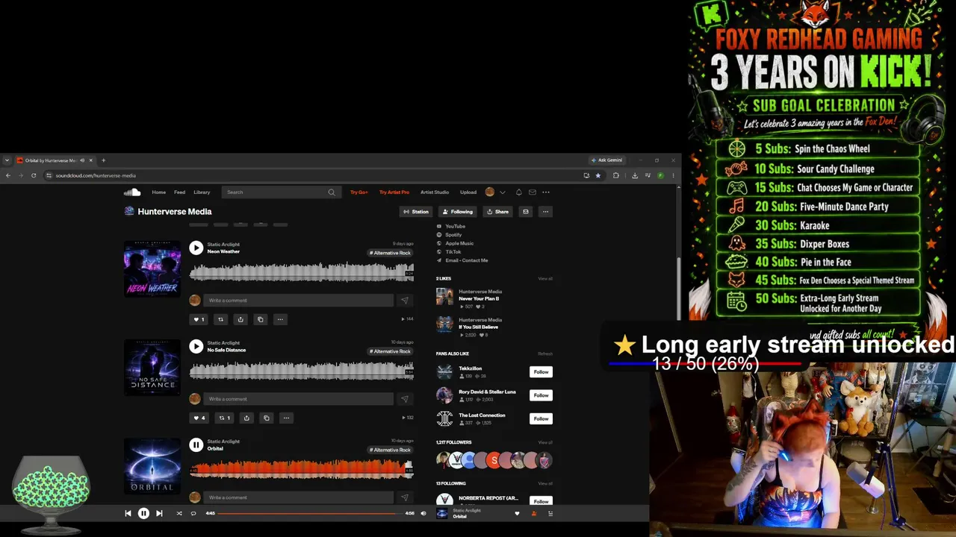
Task: Like the No Safe Distance track
Action: [x=199, y=418]
